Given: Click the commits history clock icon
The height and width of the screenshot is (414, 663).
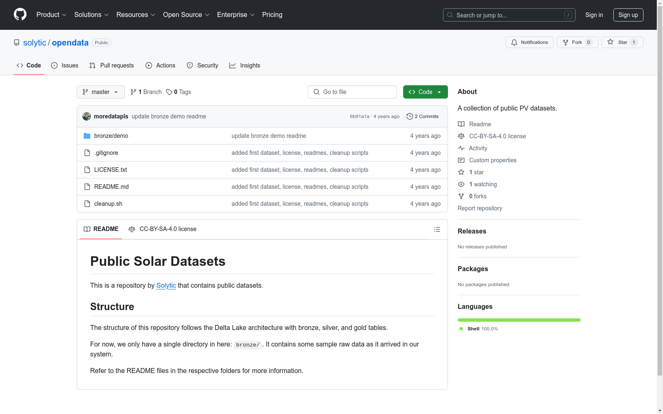Looking at the screenshot, I should pyautogui.click(x=410, y=116).
